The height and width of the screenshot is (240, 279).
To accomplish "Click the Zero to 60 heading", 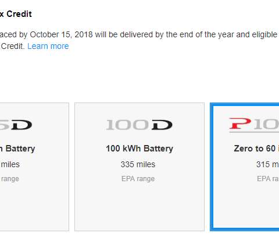I will (256, 149).
